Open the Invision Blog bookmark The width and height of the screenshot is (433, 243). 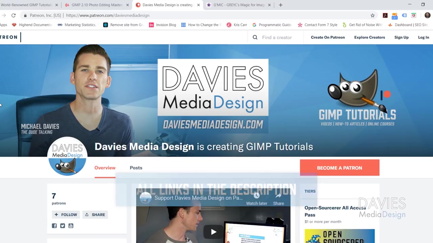click(162, 25)
